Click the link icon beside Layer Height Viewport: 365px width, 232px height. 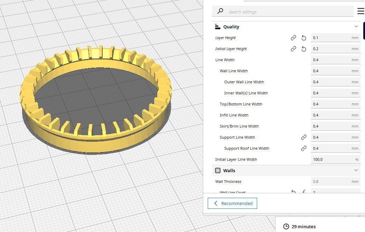(293, 38)
